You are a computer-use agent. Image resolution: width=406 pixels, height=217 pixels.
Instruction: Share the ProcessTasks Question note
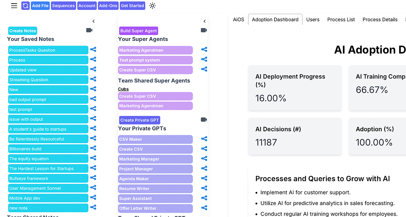point(93,50)
